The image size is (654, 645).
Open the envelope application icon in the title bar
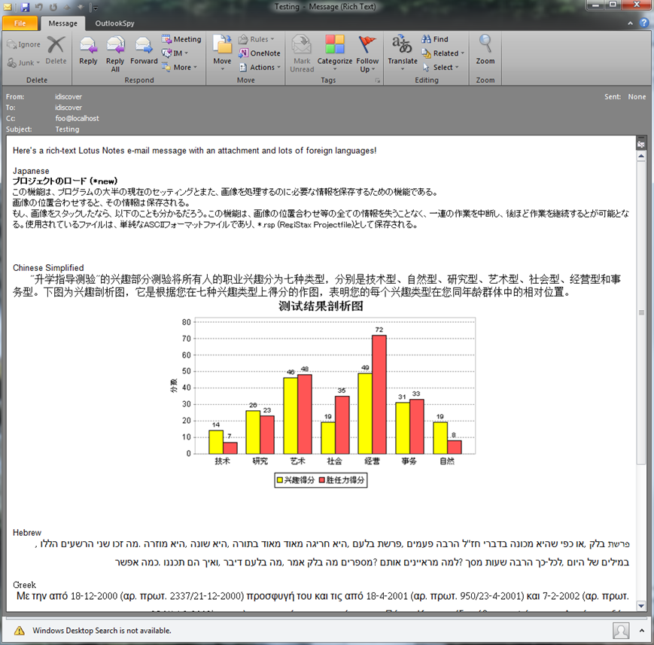click(8, 7)
